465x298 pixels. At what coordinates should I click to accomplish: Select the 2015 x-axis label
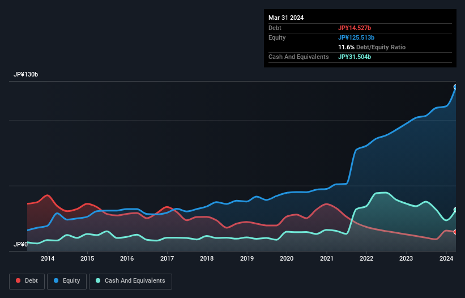87,258
